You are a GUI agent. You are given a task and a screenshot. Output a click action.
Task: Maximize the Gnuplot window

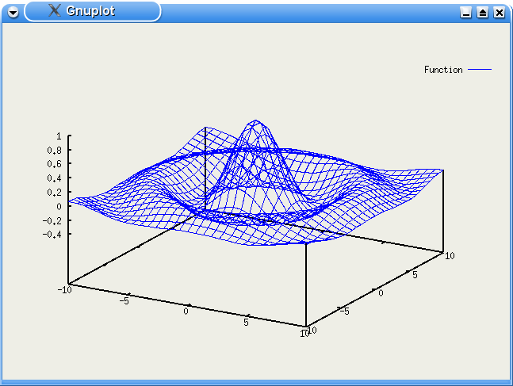tap(483, 13)
